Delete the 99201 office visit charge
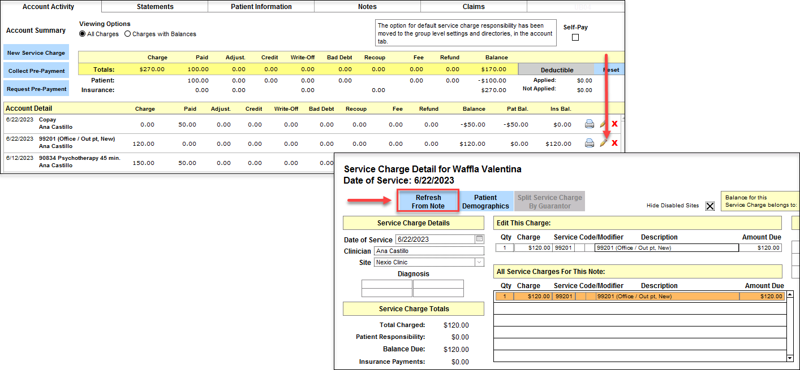Image resolution: width=800 pixels, height=370 pixels. click(x=614, y=143)
